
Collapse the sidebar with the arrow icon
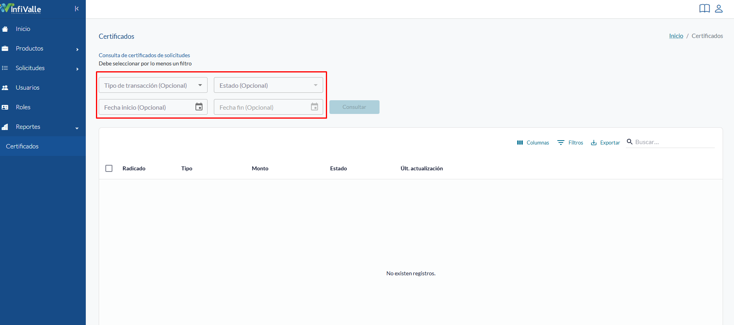77,9
